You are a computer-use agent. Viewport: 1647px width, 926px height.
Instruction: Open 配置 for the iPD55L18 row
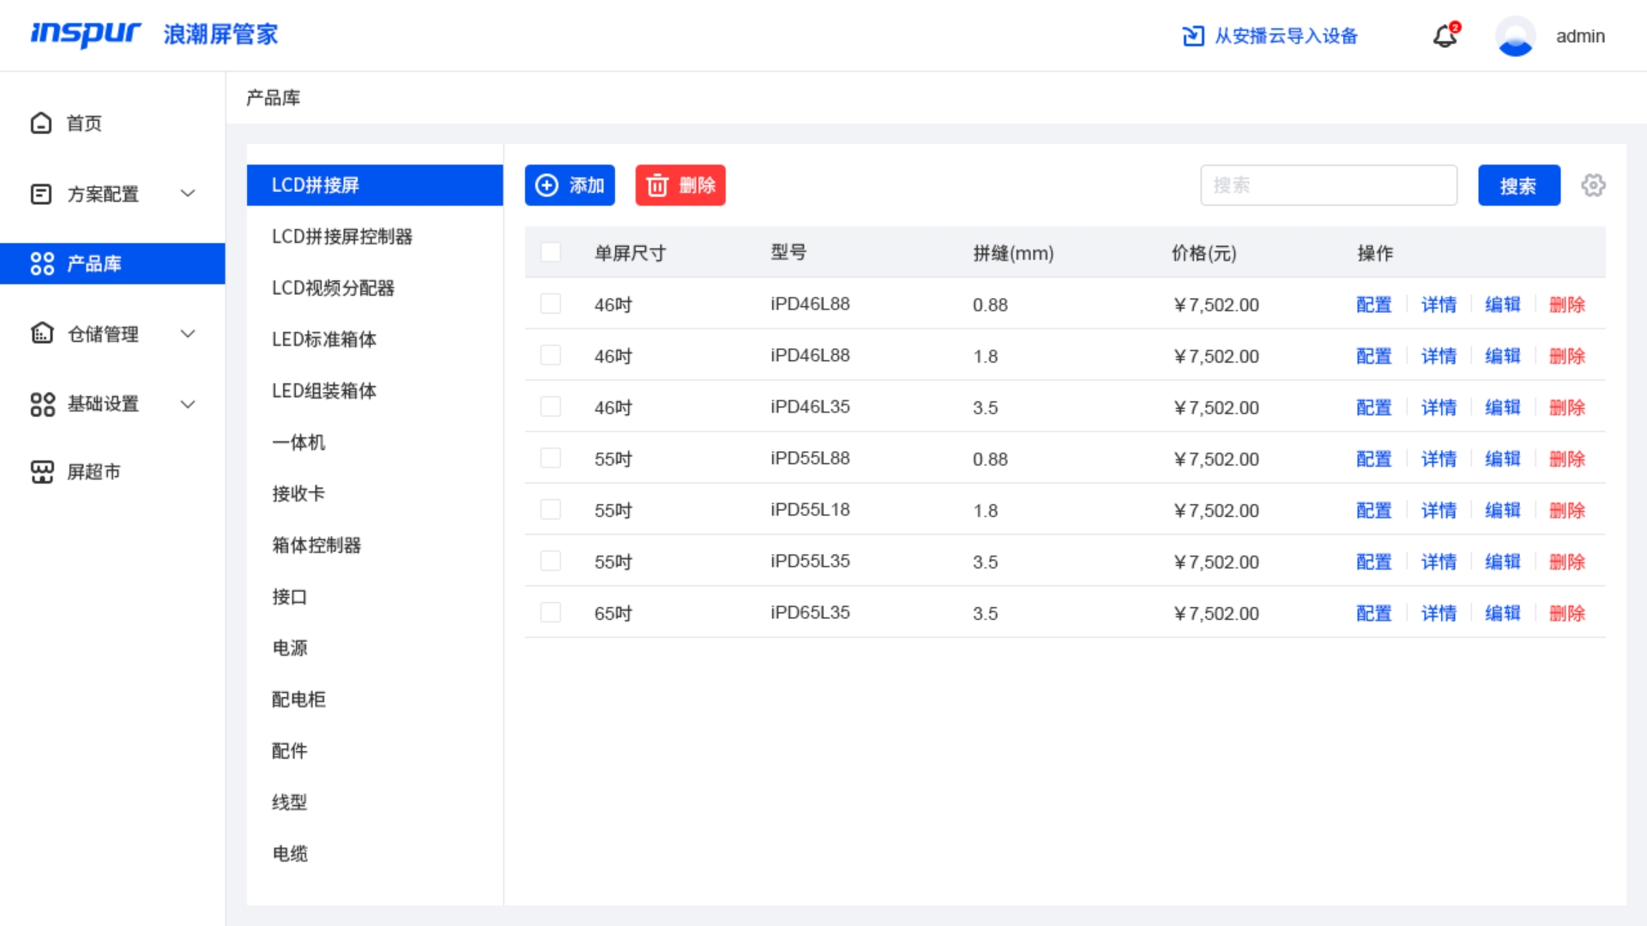(x=1373, y=510)
